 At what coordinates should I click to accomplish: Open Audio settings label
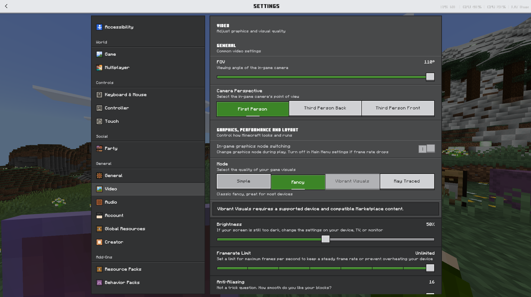point(111,202)
